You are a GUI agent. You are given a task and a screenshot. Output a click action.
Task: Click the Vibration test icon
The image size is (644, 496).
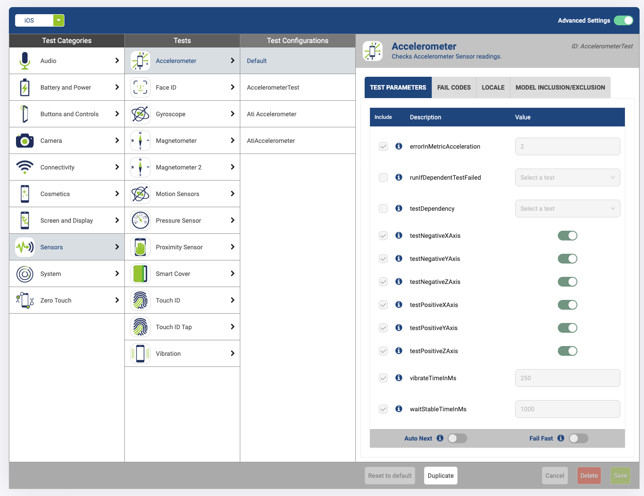(140, 354)
